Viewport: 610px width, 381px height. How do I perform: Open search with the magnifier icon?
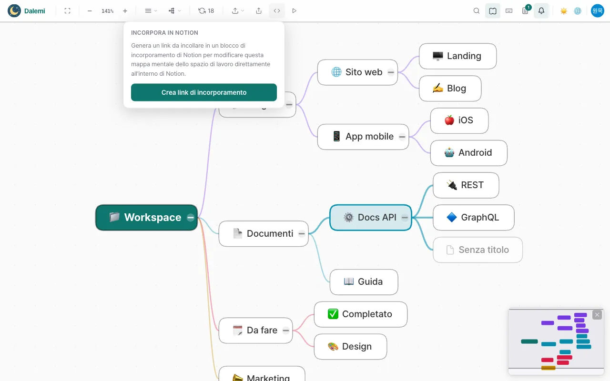pos(477,10)
